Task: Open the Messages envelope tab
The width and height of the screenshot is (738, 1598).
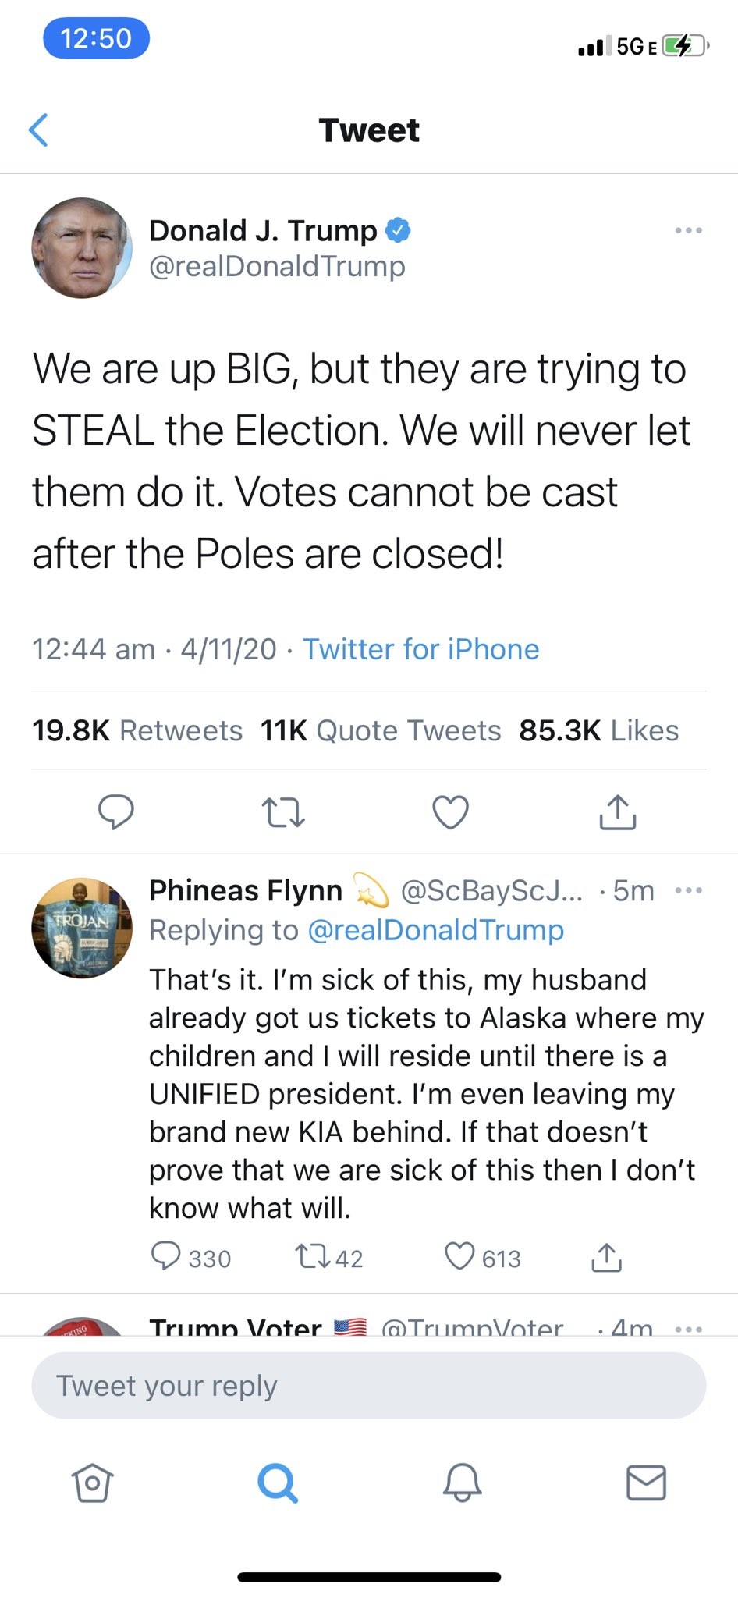Action: pyautogui.click(x=646, y=1483)
